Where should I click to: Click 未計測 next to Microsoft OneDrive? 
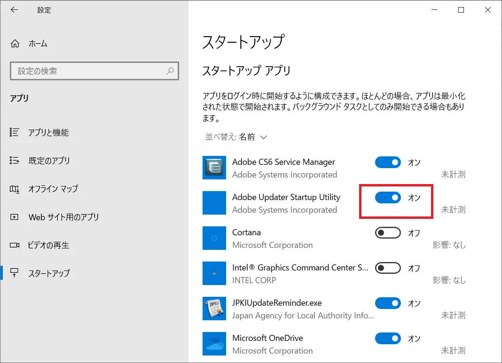tap(453, 350)
